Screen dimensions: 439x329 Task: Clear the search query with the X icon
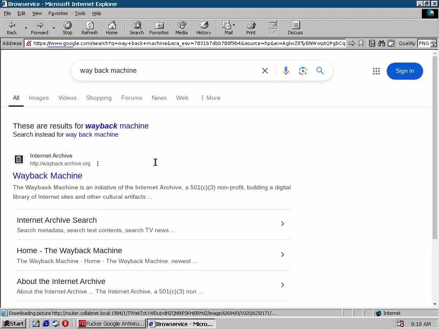265,71
